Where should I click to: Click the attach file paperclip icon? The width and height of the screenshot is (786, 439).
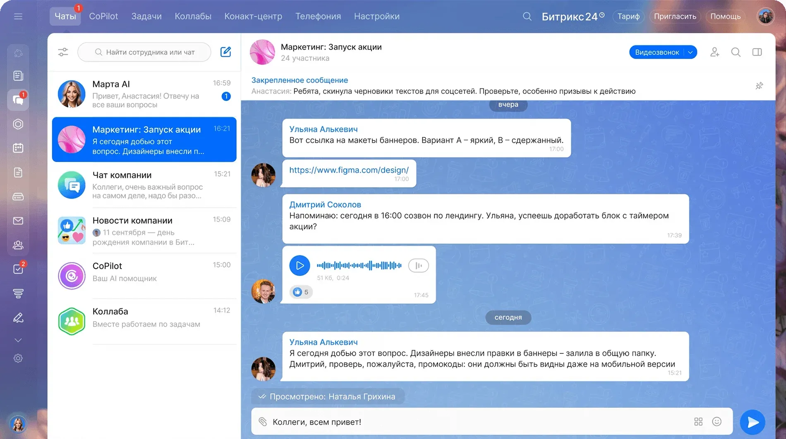263,422
